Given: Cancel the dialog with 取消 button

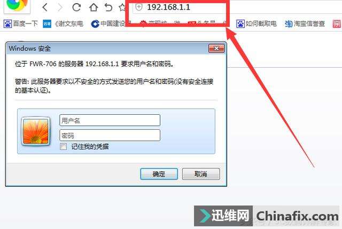Looking at the screenshot, I should [201, 174].
